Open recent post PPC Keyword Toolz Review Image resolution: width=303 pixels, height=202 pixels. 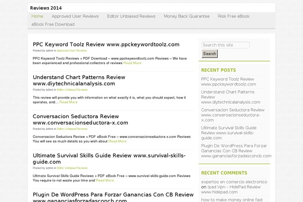click(229, 82)
